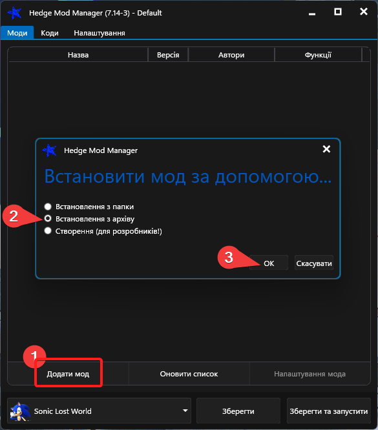Open Налаштування мода
Viewport: 378px width, 430px height.
310,374
